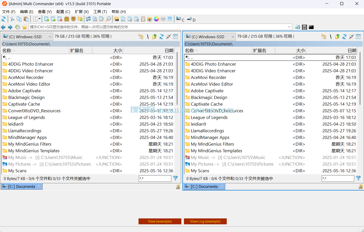364x232 pixels.
Task: Select League of Legends in right panel
Action: (271, 117)
